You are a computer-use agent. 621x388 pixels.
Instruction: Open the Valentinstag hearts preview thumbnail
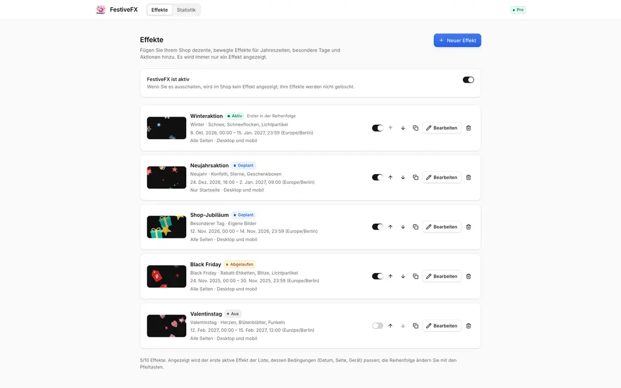(x=166, y=326)
